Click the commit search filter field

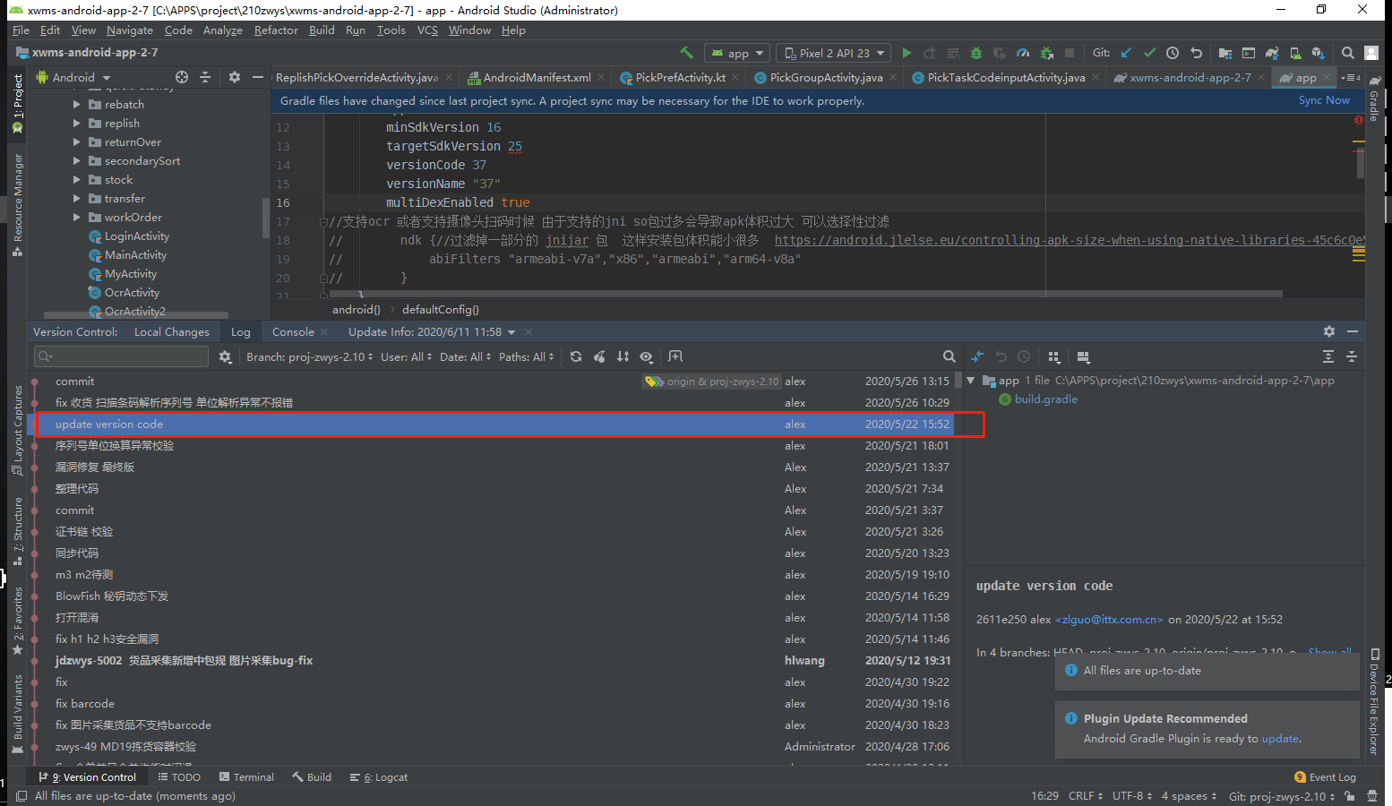click(121, 356)
